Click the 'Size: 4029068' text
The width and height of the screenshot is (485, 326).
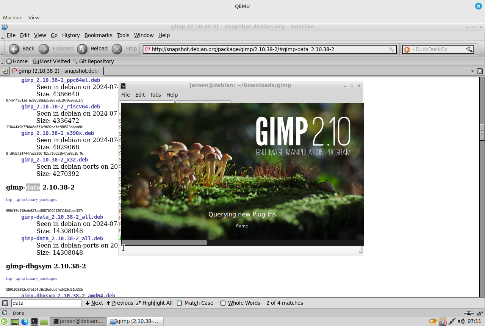tap(58, 147)
